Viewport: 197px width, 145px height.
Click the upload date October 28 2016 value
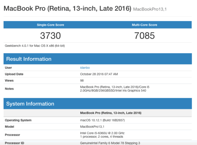tap(99, 74)
